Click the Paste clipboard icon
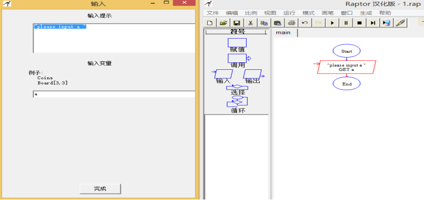This screenshot has width=424, height=200. (x=278, y=23)
